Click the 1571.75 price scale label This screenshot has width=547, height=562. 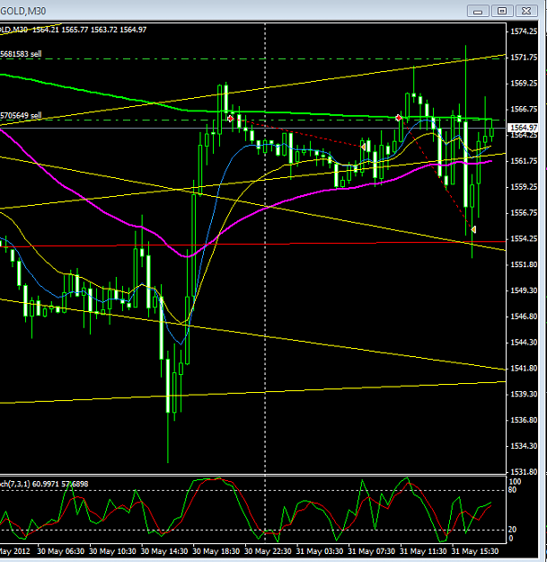coord(524,58)
